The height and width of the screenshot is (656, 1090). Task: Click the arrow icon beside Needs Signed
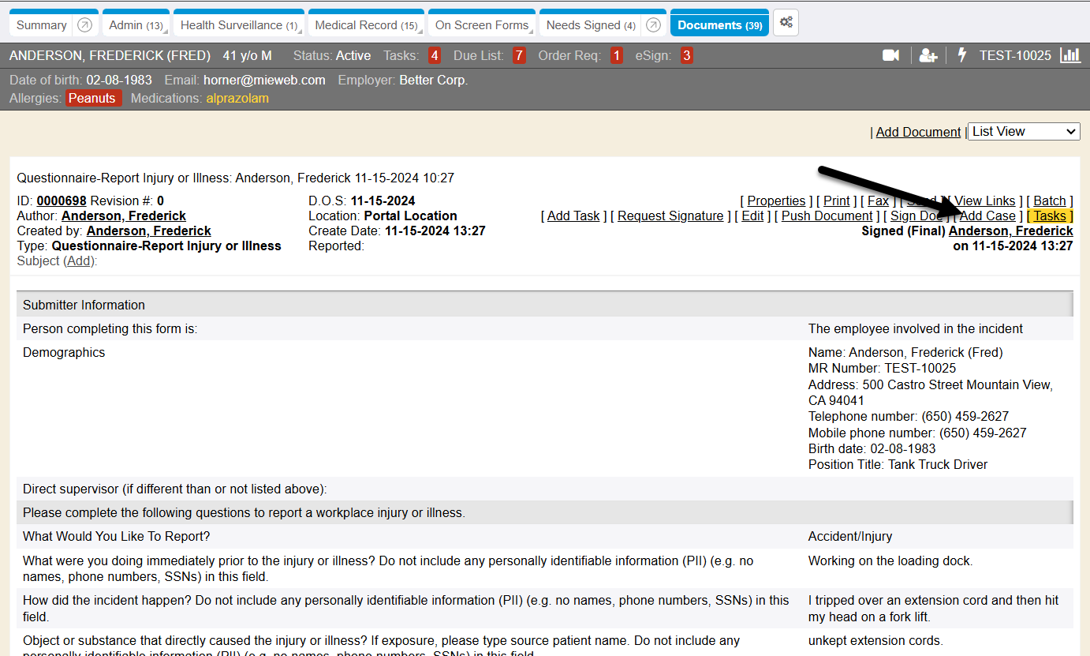pyautogui.click(x=652, y=25)
